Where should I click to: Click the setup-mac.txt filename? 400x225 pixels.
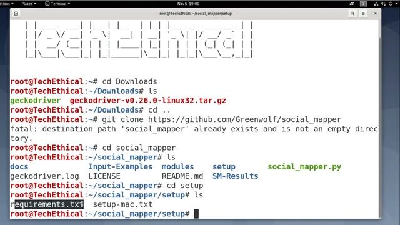[x=122, y=204]
